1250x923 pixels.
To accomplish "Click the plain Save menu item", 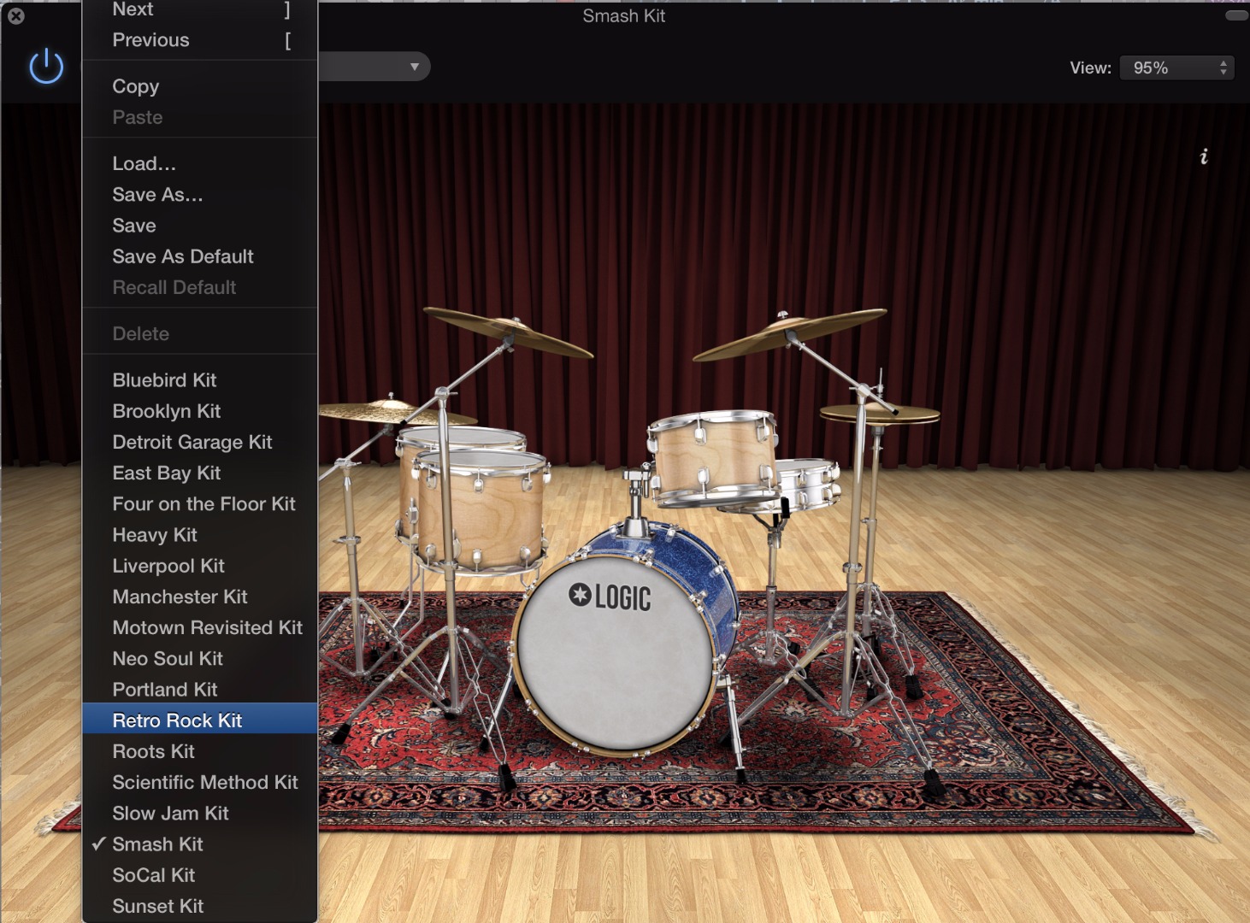I will 200,226.
